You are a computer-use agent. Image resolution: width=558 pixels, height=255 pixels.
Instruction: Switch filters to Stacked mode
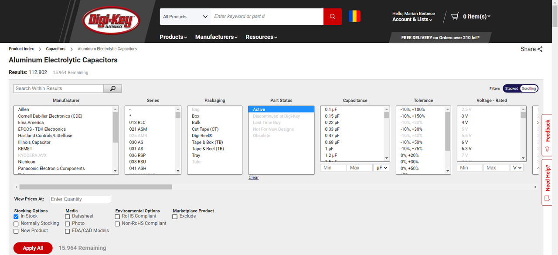[512, 88]
